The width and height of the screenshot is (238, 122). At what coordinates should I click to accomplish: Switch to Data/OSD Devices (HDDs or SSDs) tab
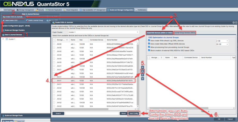(x=160, y=33)
